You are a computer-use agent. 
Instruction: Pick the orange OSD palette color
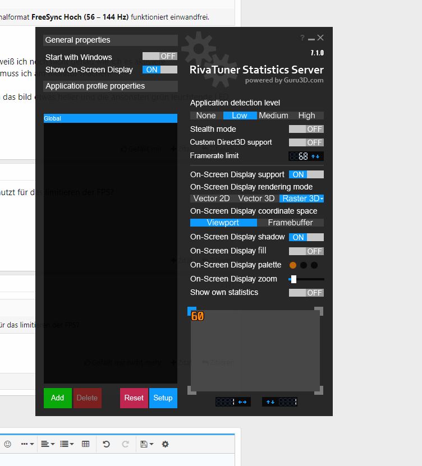(293, 265)
